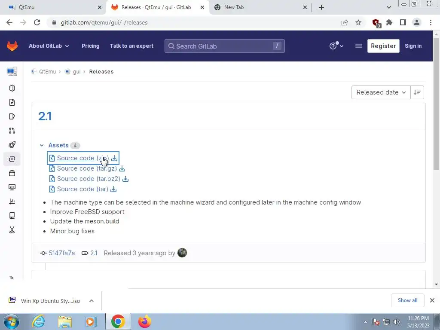440x330 pixels.
Task: Click the Register button
Action: click(x=383, y=46)
